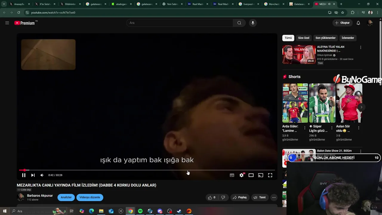Open Arda Güler short thumbnail
The width and height of the screenshot is (382, 215).
(x=295, y=103)
